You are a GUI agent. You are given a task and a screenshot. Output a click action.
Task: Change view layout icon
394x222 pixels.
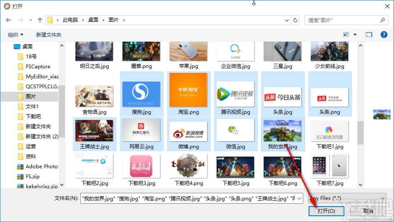[x=346, y=35]
